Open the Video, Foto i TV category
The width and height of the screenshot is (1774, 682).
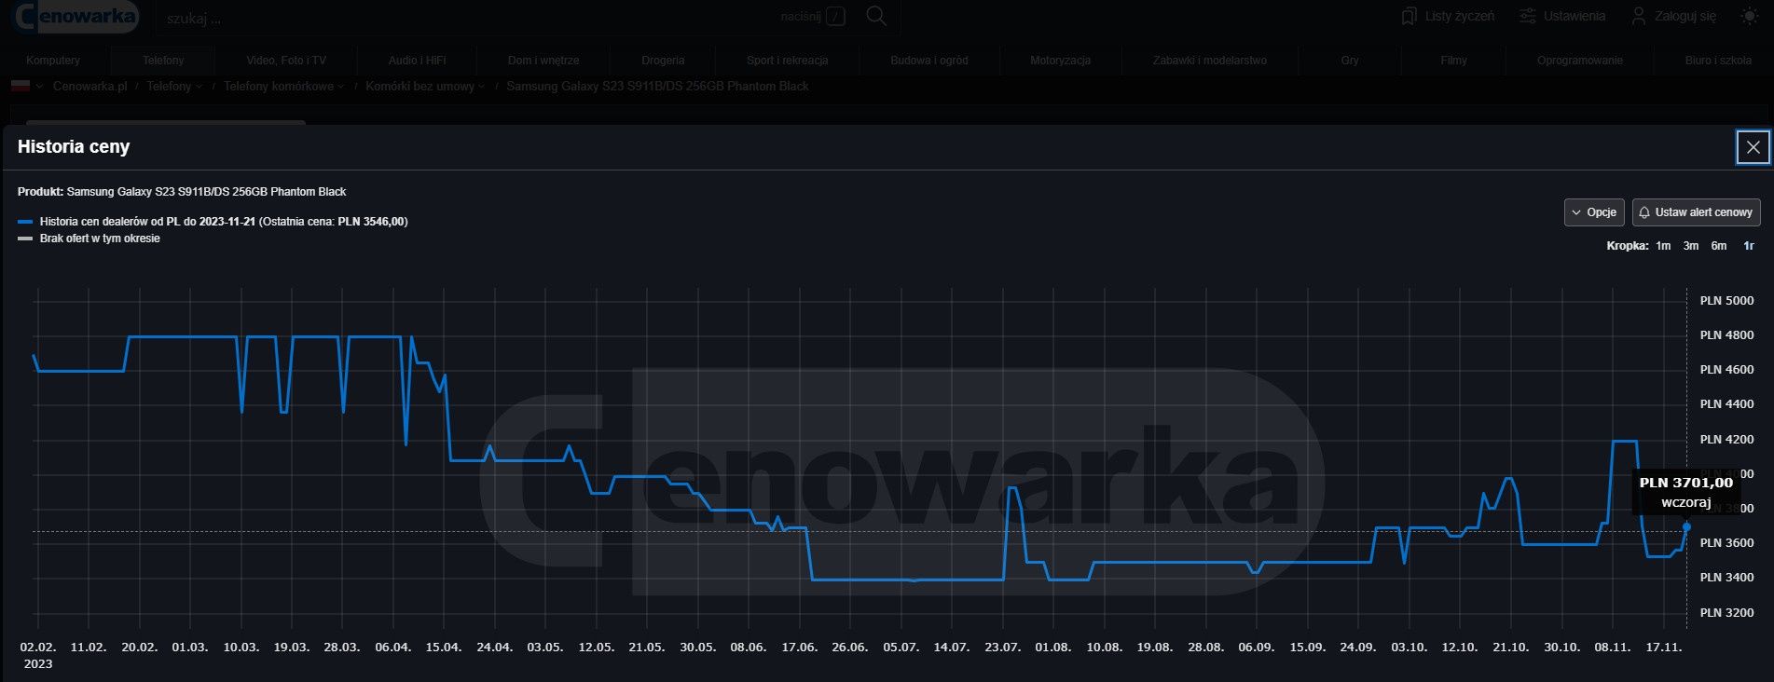point(286,61)
